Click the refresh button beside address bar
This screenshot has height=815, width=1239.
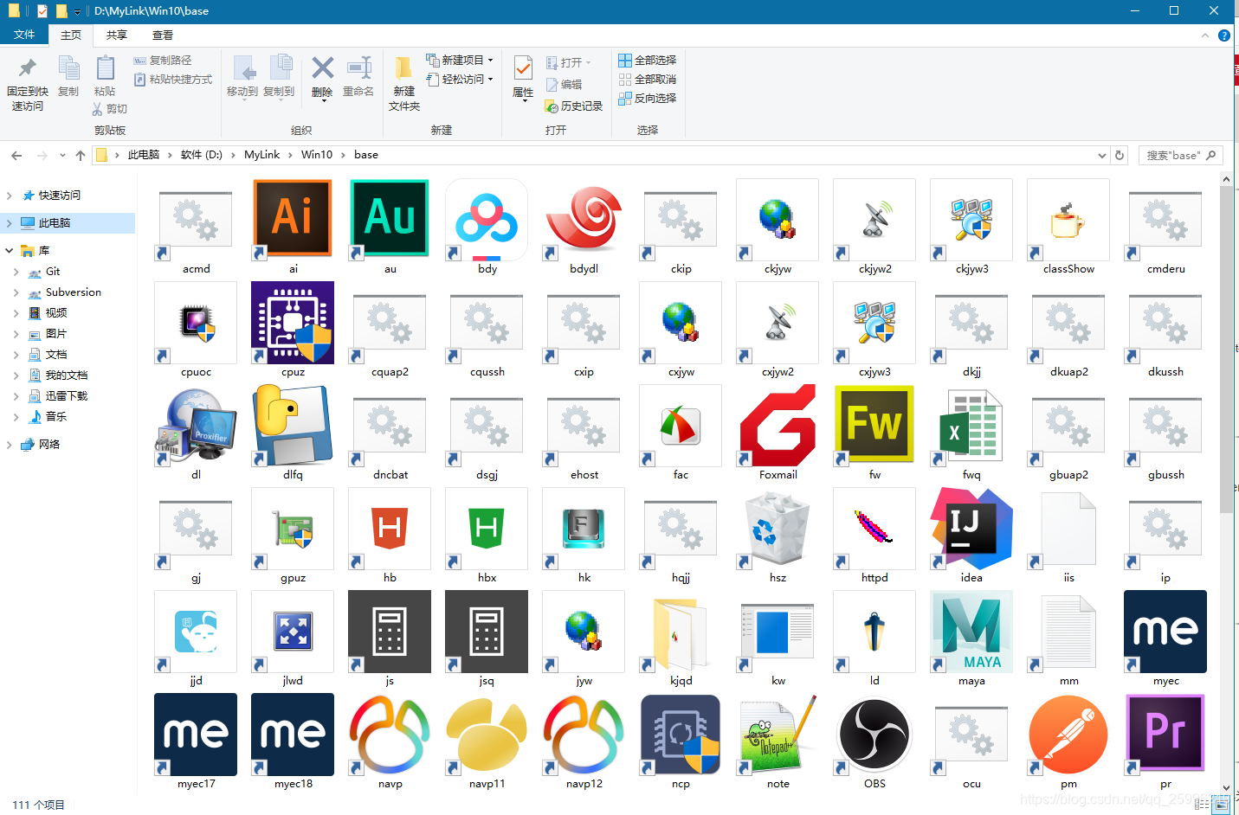[1120, 156]
